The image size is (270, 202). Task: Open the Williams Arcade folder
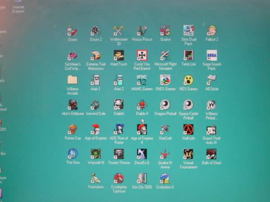pyautogui.click(x=72, y=80)
